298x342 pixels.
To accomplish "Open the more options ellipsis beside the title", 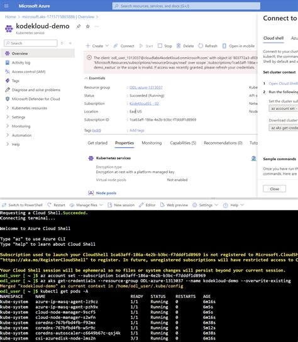I will (97, 26).
